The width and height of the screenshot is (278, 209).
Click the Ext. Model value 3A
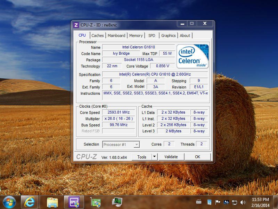tap(156, 87)
